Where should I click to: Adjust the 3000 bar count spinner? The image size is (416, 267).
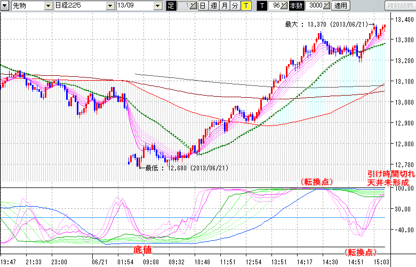click(x=326, y=6)
